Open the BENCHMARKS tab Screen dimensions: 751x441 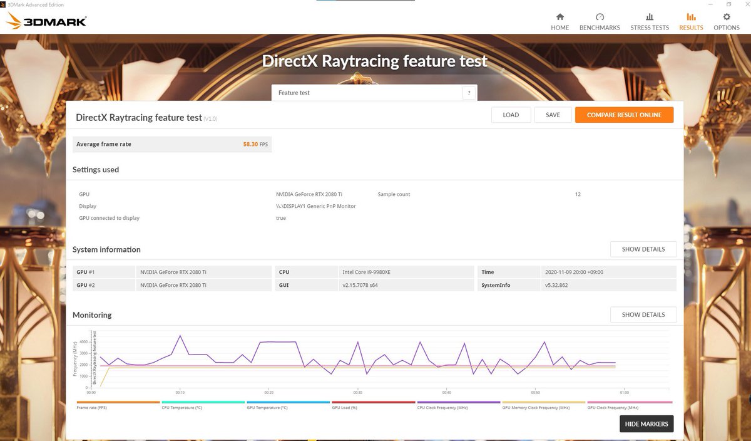tap(600, 21)
